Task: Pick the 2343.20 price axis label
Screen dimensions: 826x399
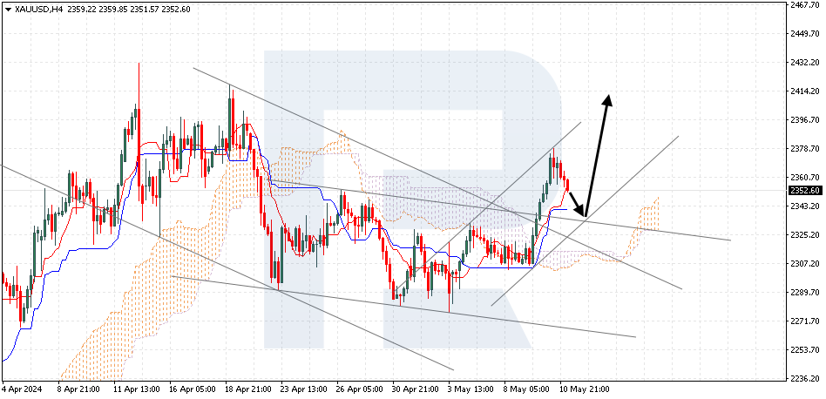Action: click(802, 206)
